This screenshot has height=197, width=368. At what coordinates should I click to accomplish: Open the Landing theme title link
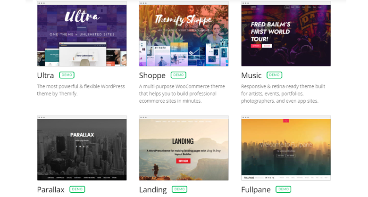(153, 190)
